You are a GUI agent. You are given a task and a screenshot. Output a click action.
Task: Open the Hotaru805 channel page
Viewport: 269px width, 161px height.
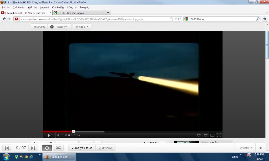click(x=39, y=27)
